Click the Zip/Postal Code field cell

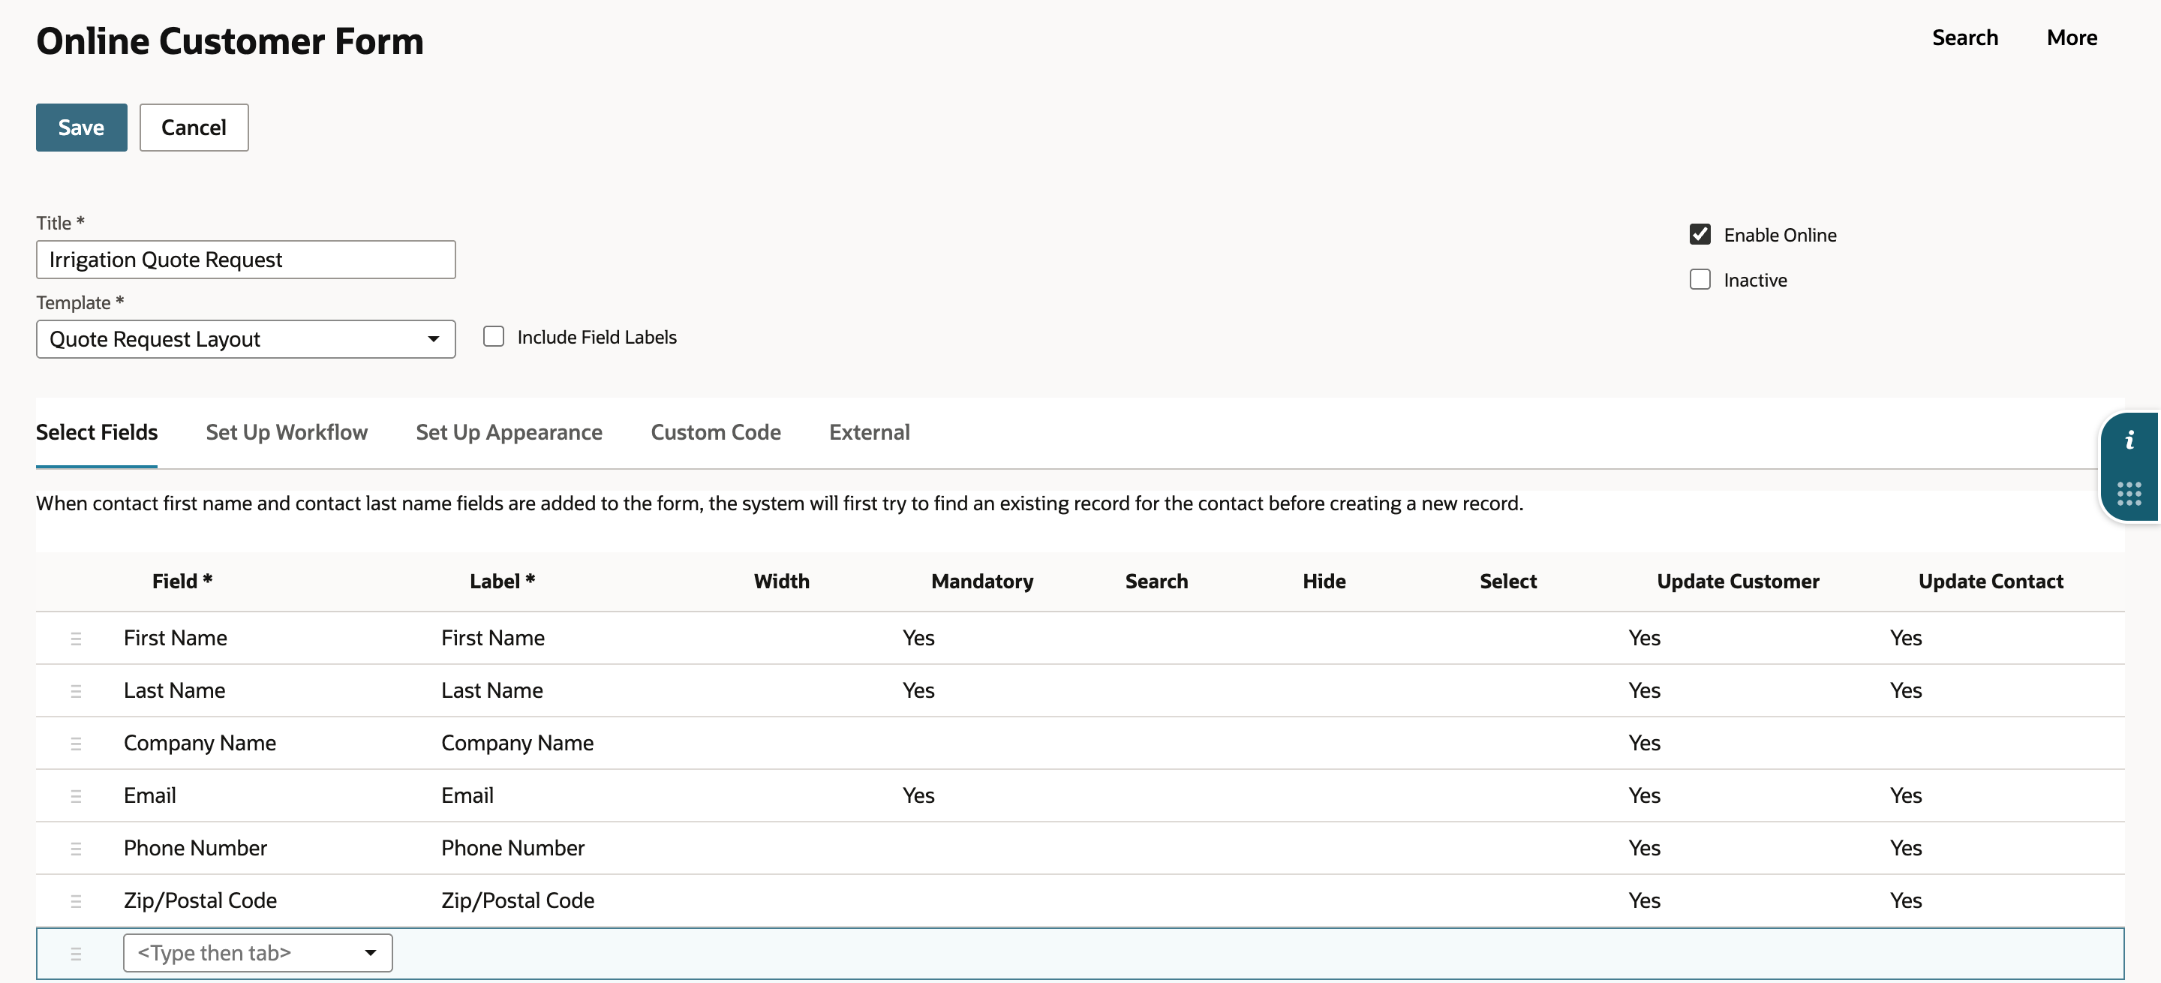[x=200, y=900]
